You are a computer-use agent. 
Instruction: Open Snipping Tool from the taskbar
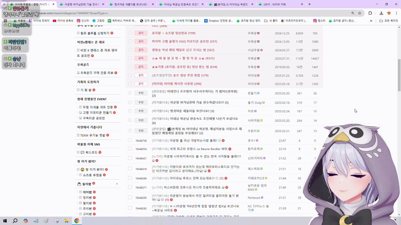coord(56,221)
